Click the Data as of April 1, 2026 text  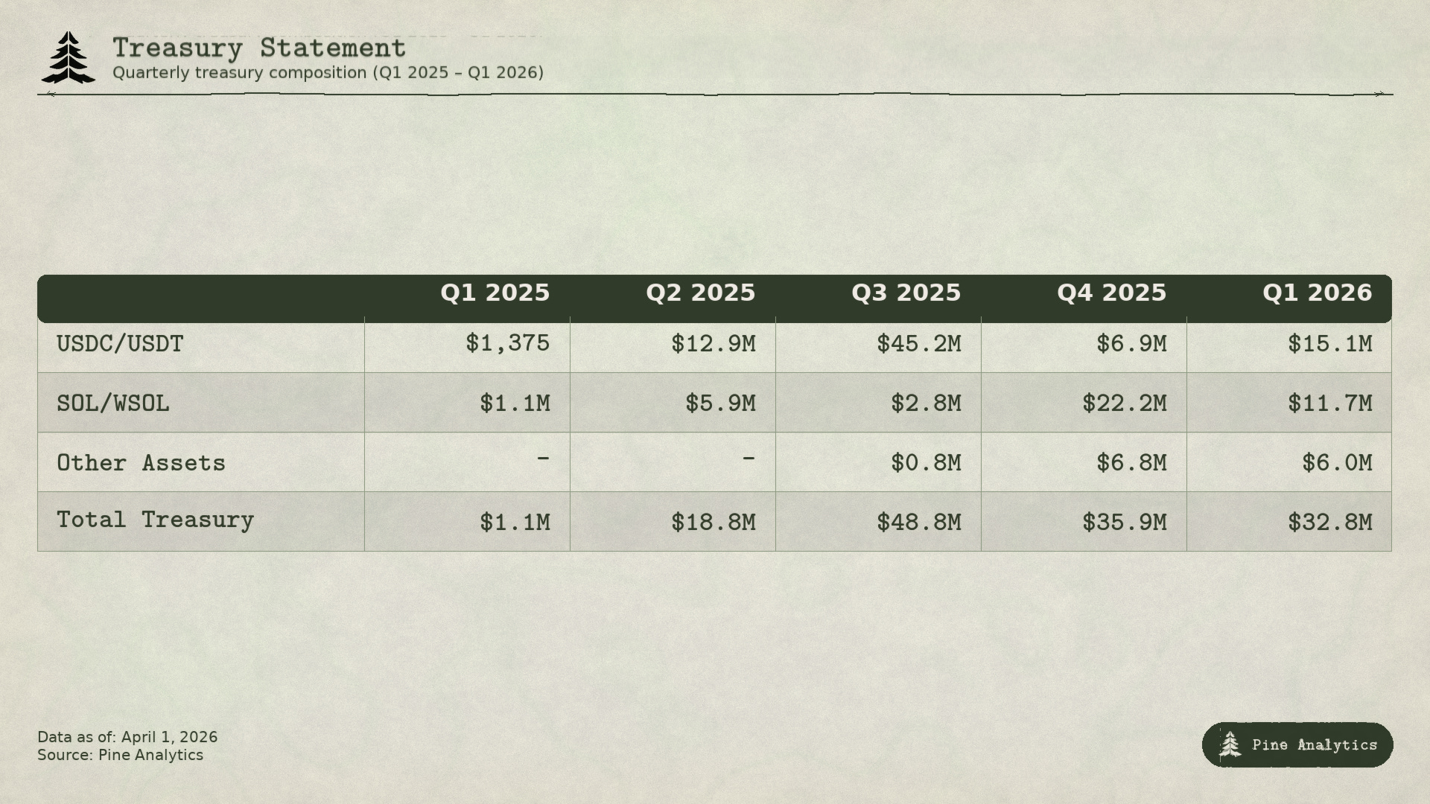[x=127, y=737]
